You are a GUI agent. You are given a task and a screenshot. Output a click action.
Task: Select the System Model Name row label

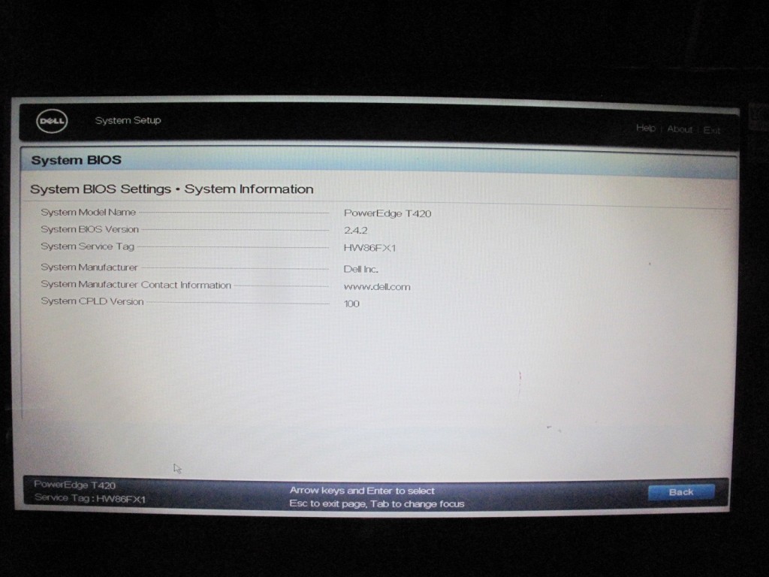[88, 213]
